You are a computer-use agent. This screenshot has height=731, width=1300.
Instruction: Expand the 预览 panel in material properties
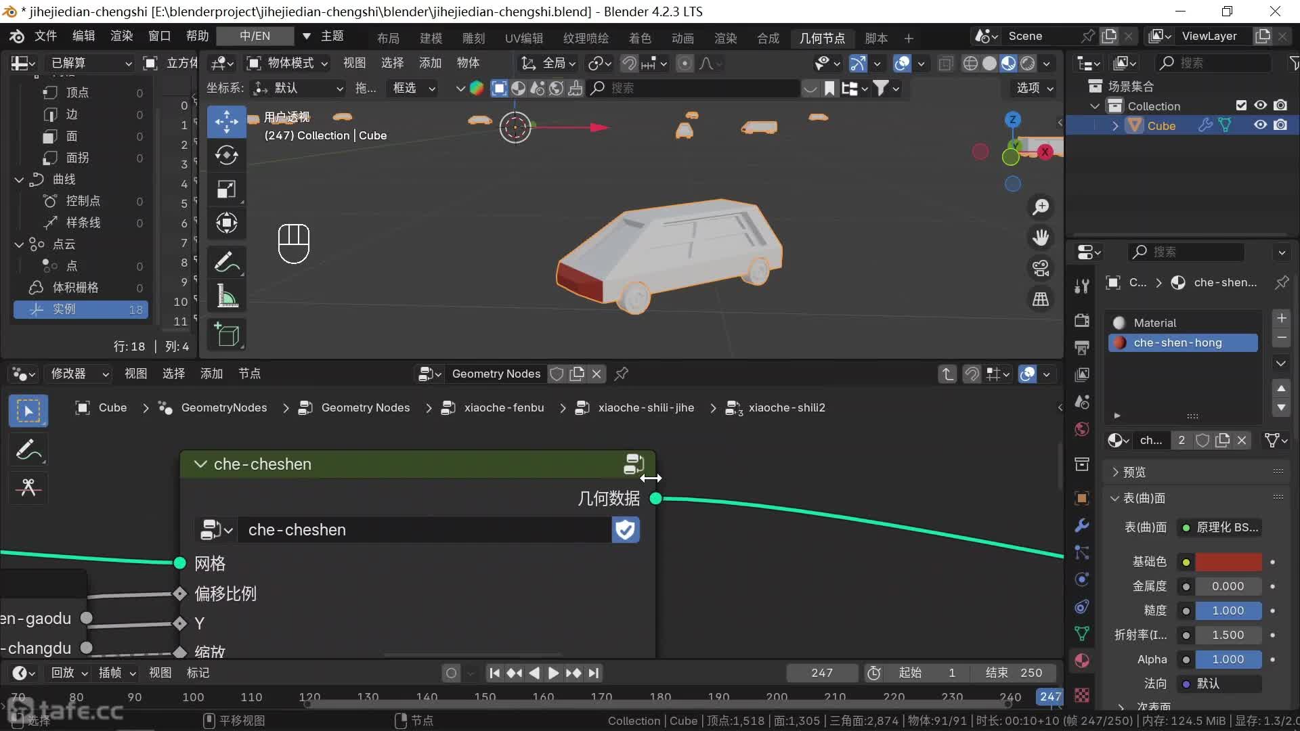(x=1134, y=472)
